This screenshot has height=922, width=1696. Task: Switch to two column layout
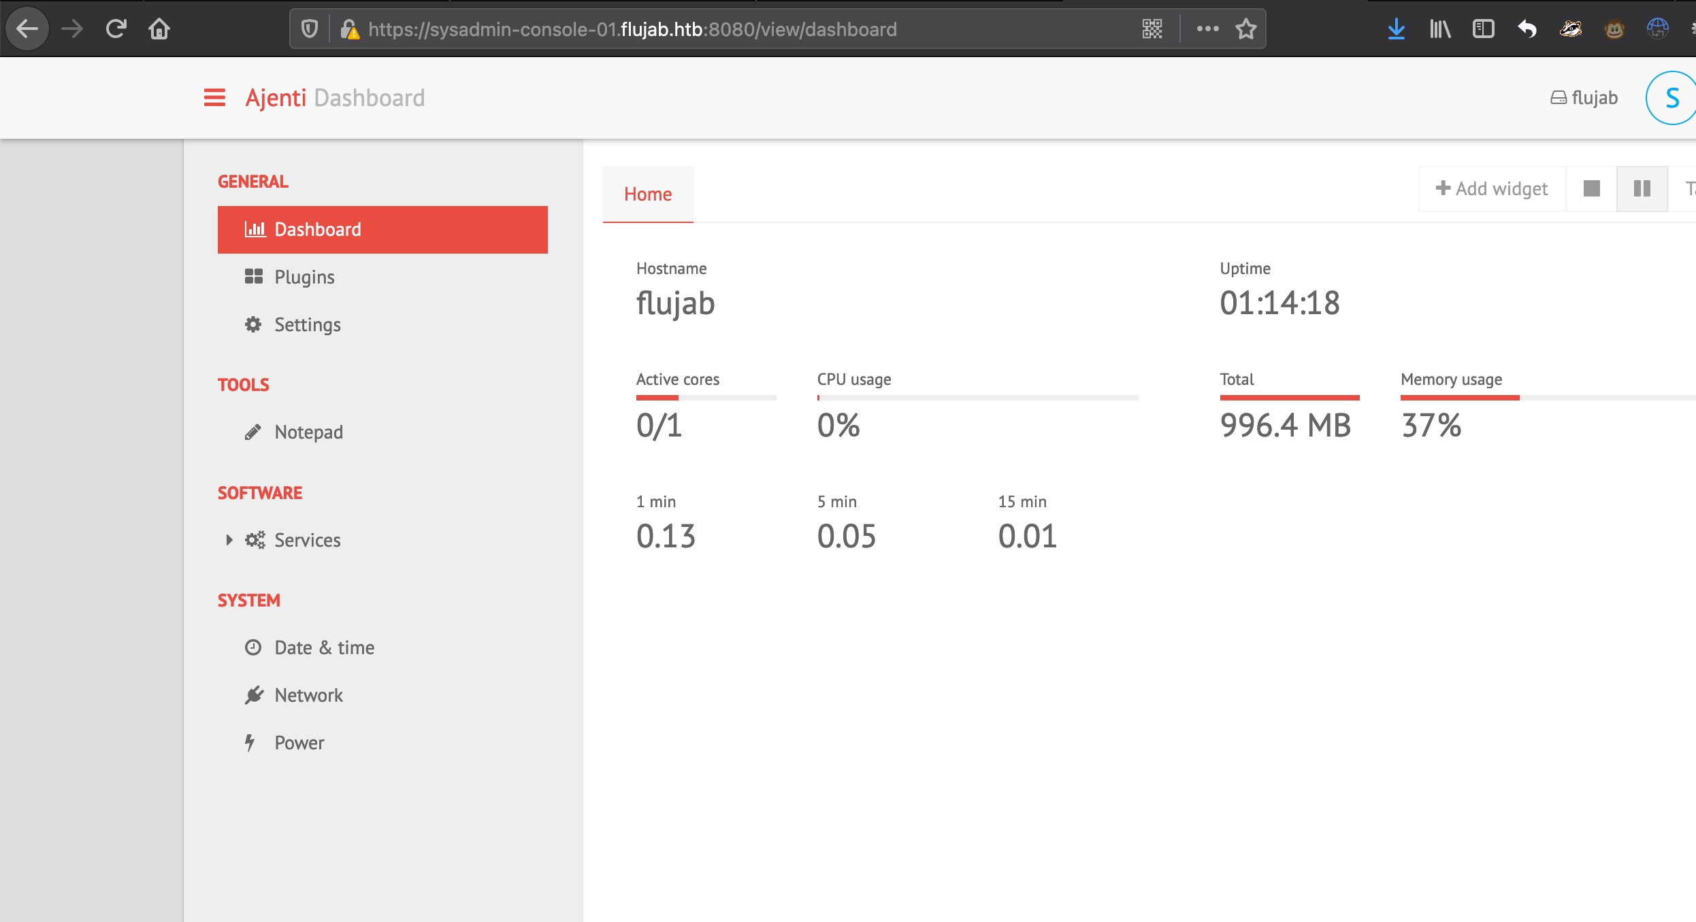[x=1642, y=188]
